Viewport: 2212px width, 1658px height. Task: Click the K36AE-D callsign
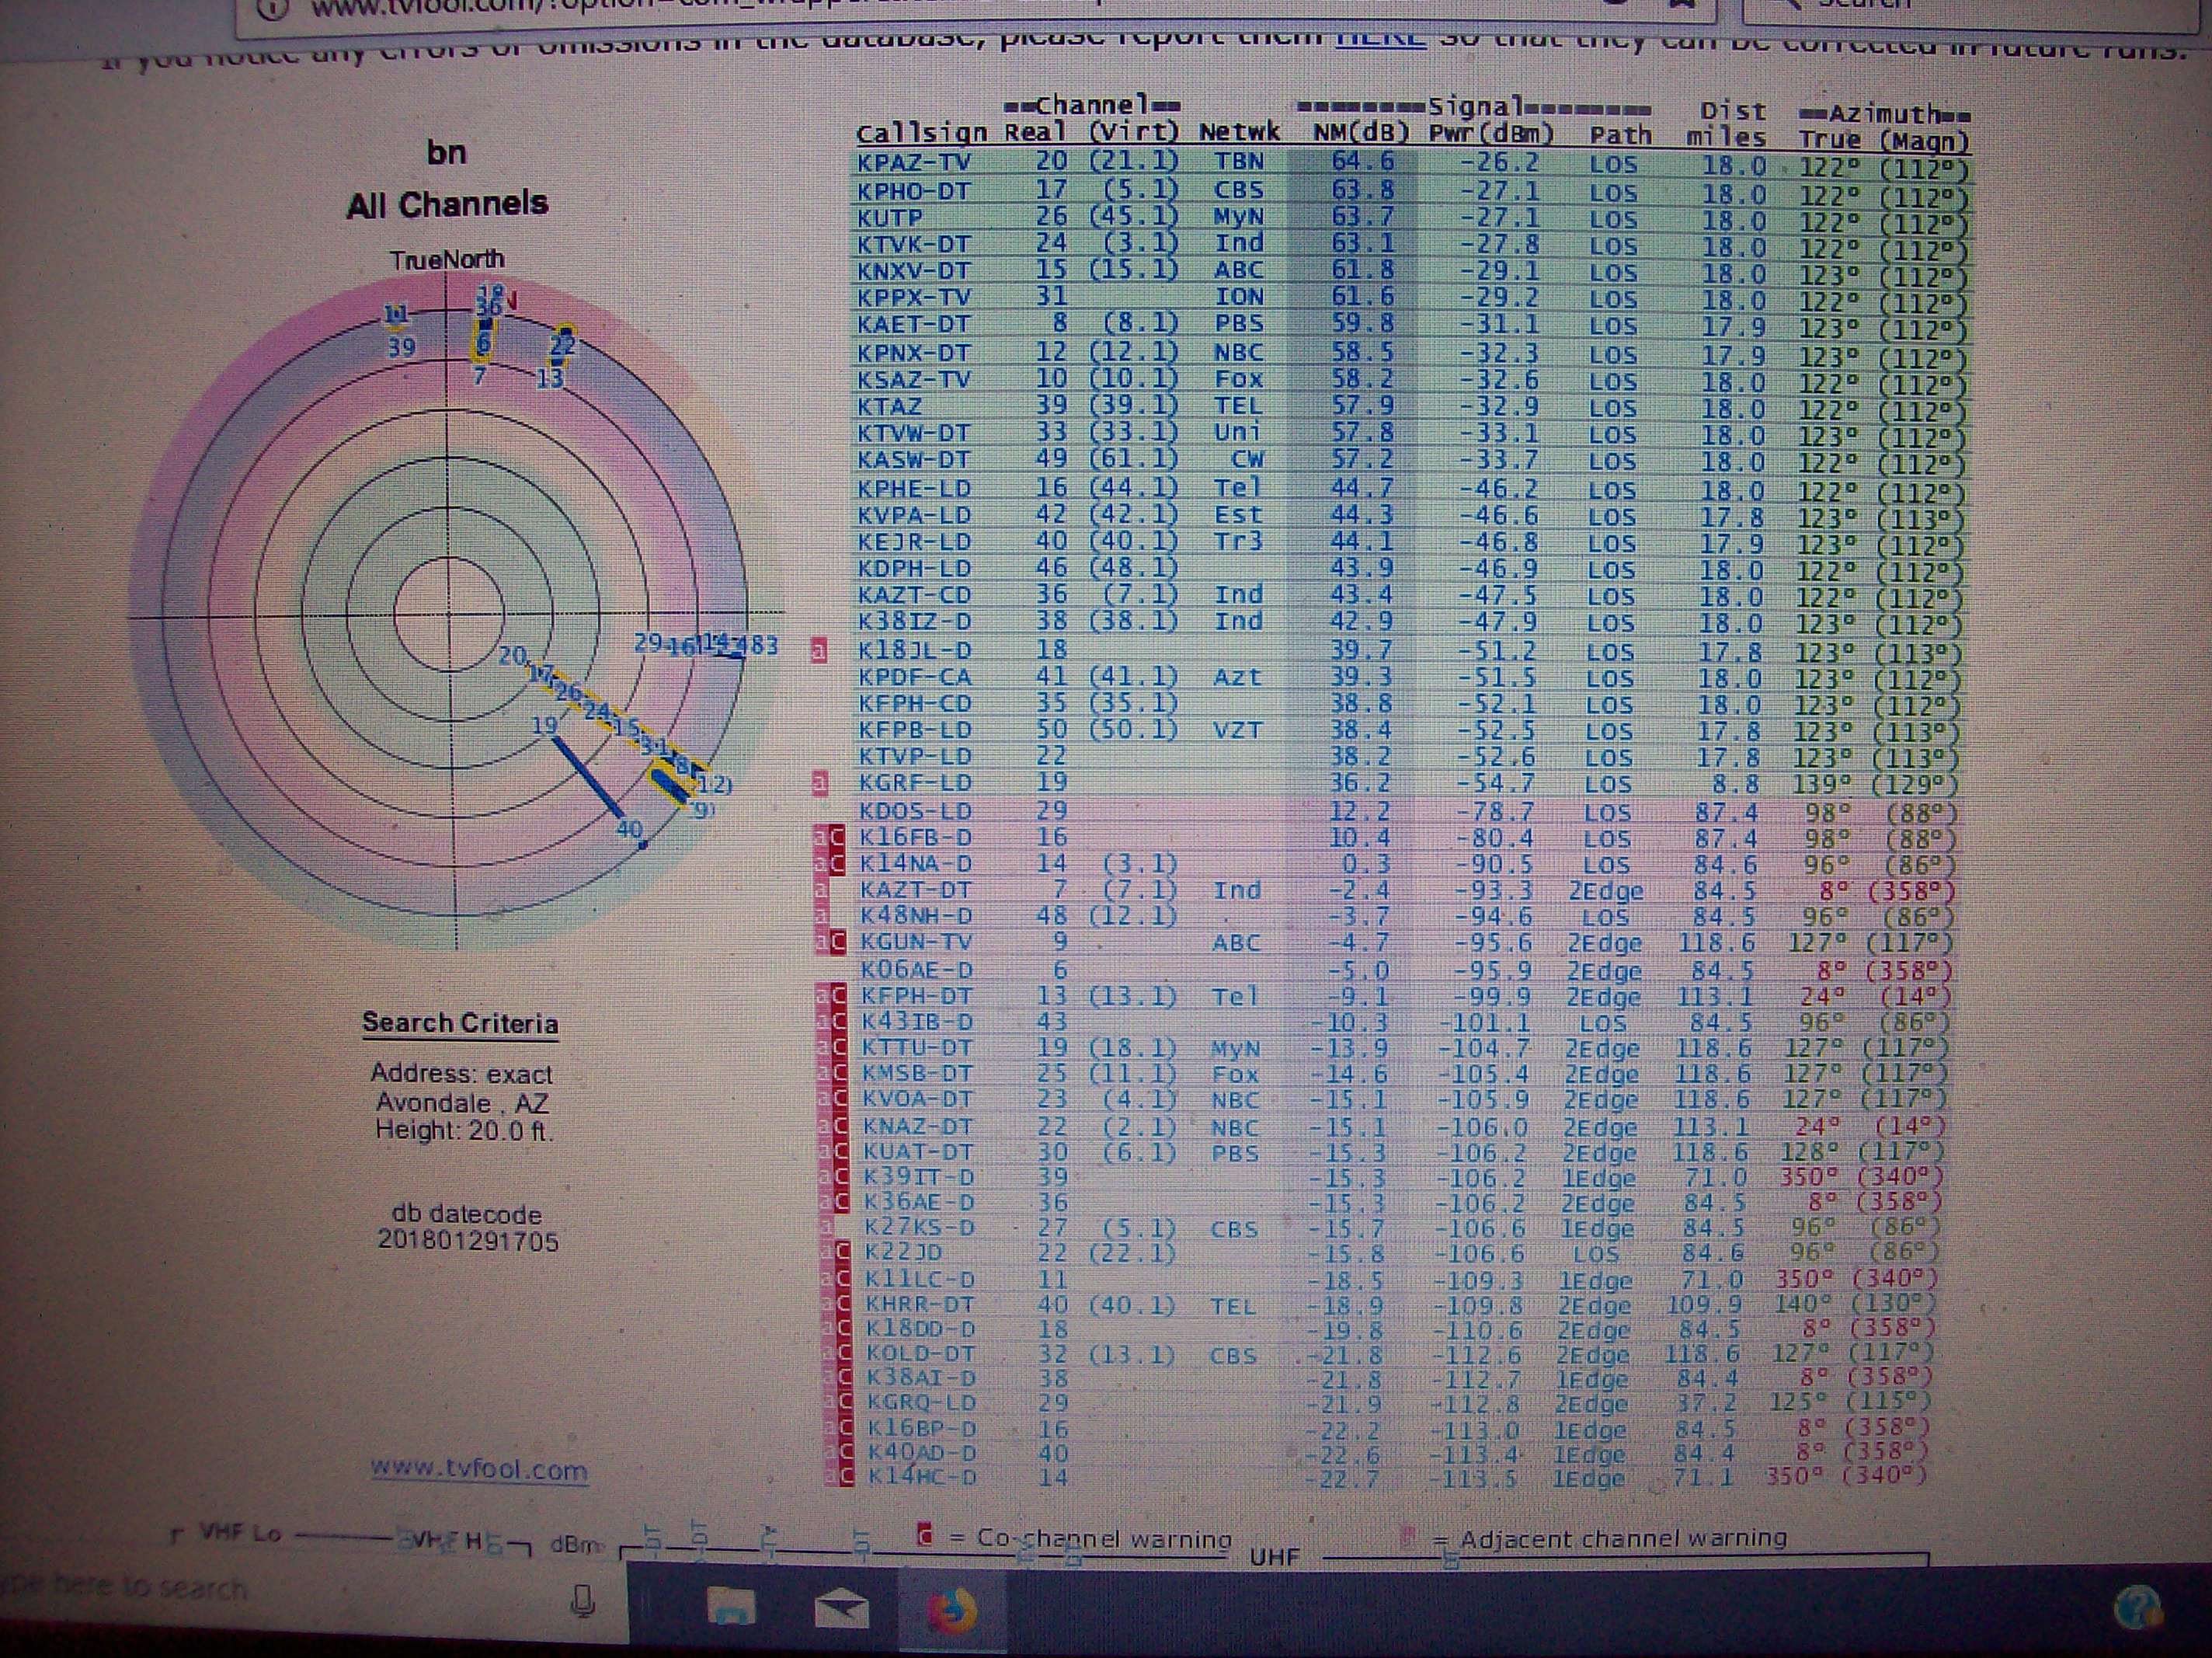click(x=919, y=1203)
